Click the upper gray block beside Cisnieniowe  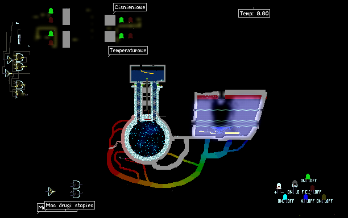pyautogui.click(x=110, y=20)
